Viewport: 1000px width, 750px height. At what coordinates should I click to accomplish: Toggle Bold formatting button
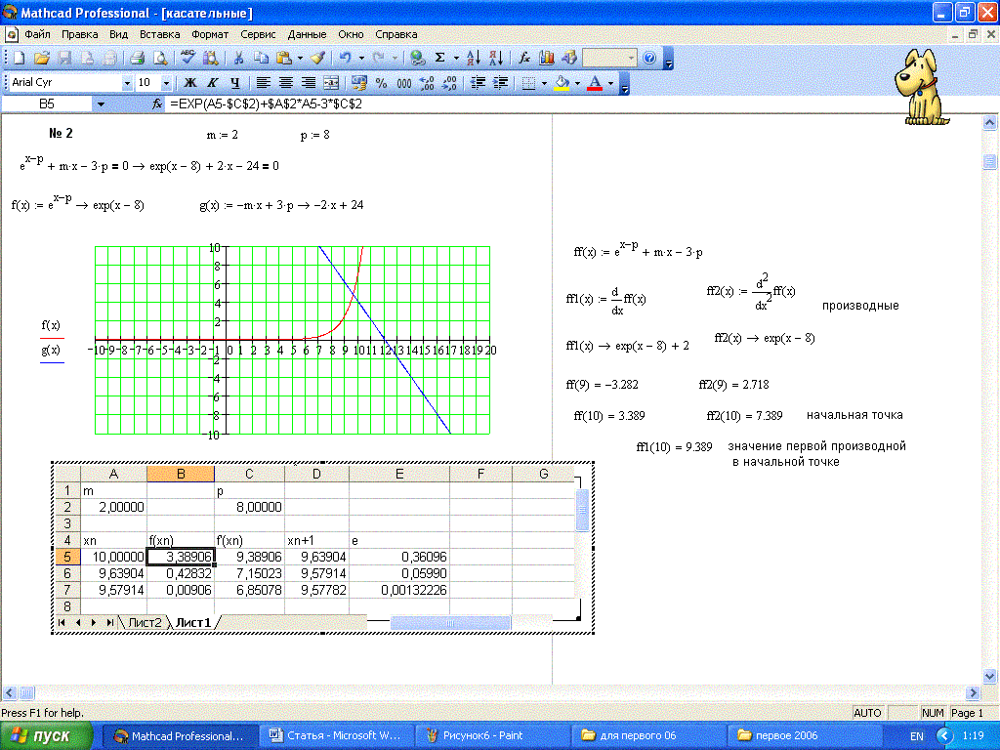[191, 83]
